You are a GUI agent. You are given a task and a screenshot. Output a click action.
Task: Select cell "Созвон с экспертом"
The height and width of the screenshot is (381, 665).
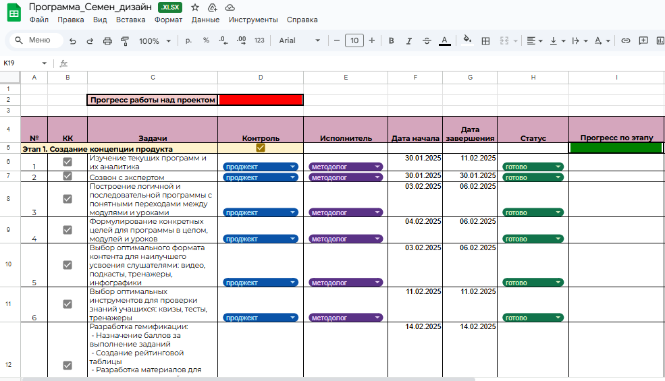(x=153, y=176)
